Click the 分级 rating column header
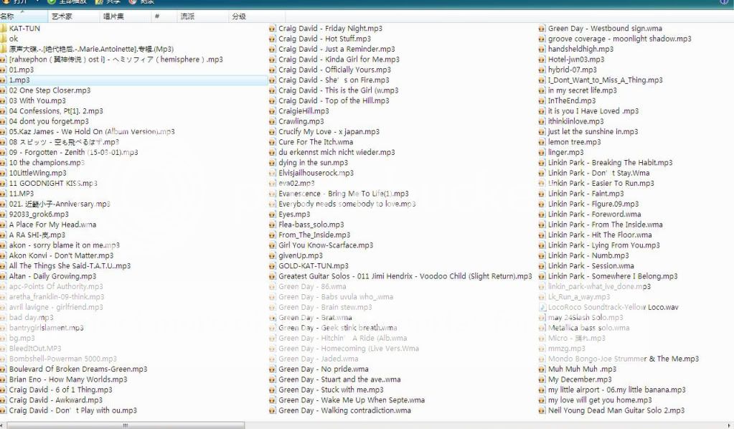 239,16
